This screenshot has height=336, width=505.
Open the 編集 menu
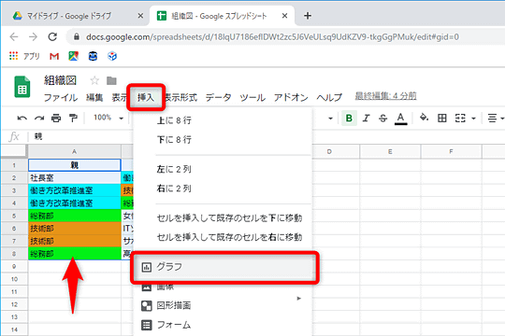[x=94, y=98]
